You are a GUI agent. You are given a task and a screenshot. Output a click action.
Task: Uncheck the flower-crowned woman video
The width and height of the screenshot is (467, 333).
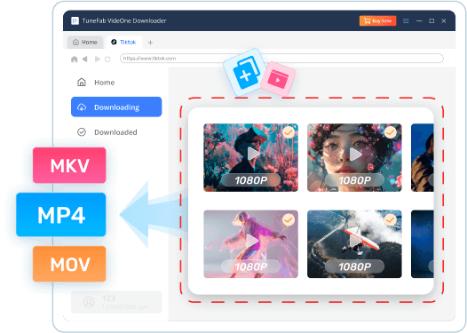pyautogui.click(x=390, y=132)
